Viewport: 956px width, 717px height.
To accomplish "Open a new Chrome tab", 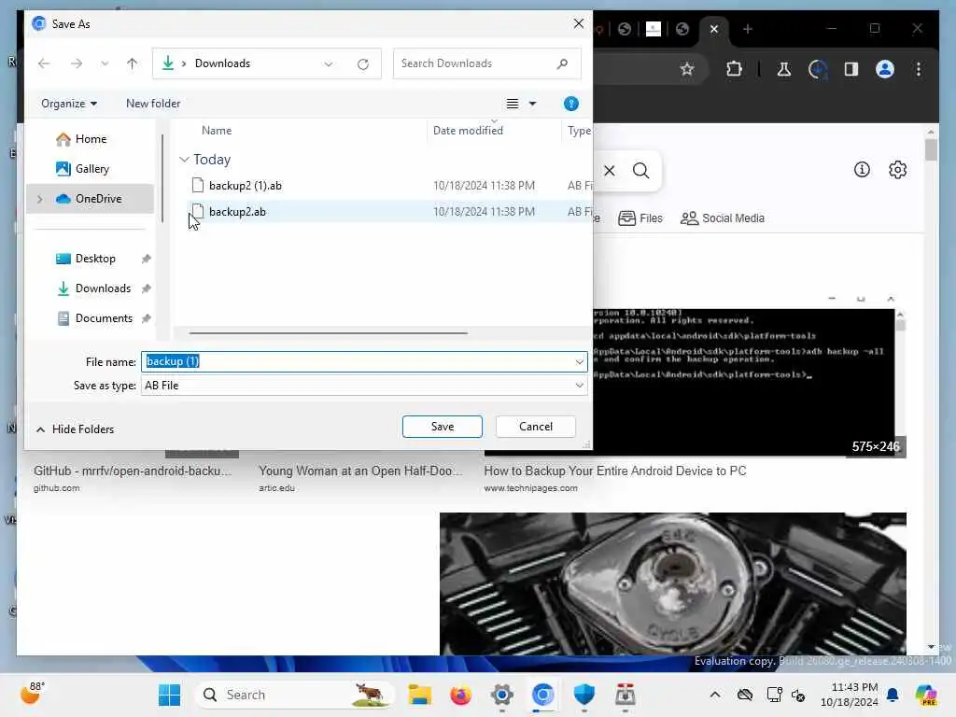I will [x=748, y=29].
